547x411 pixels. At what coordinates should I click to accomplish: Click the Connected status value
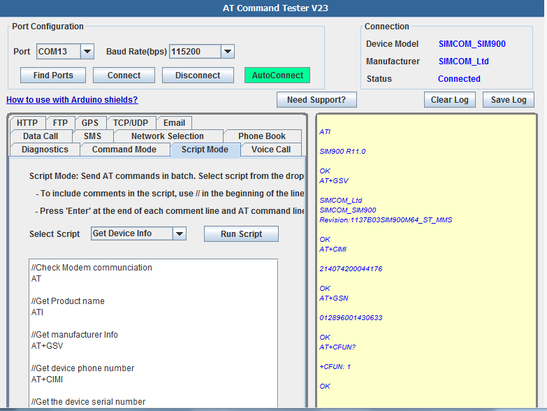[459, 79]
